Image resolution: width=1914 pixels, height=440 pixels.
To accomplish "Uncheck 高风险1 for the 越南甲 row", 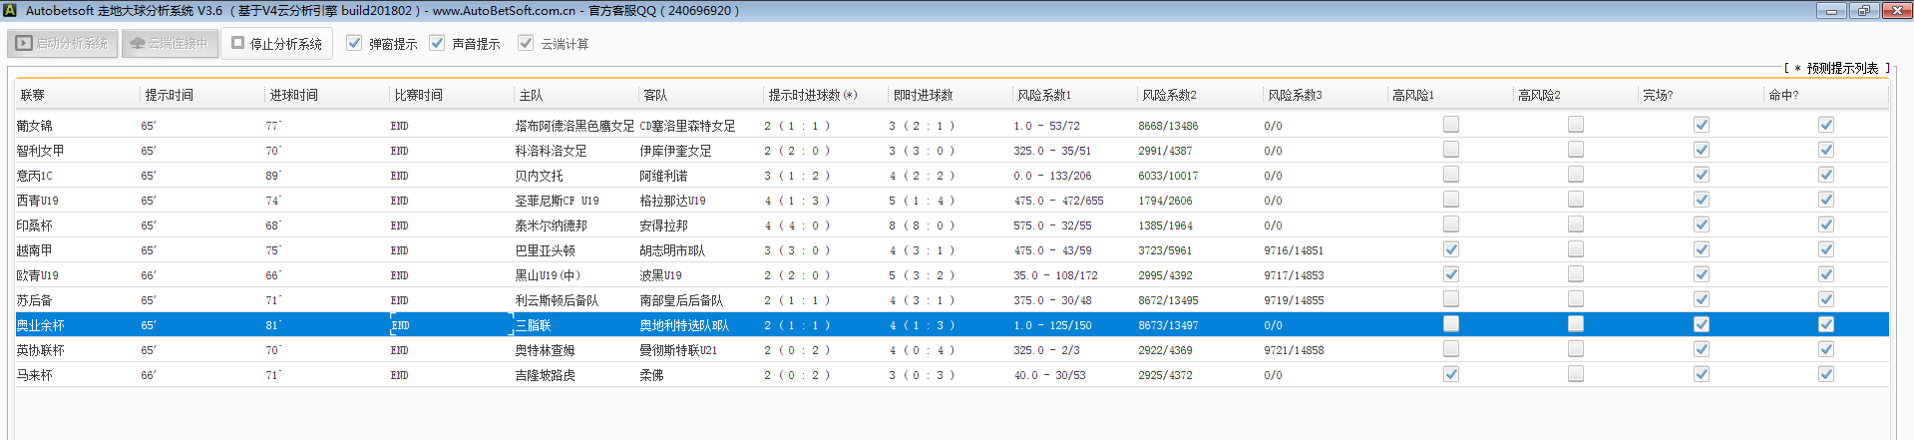I will pyautogui.click(x=1451, y=249).
